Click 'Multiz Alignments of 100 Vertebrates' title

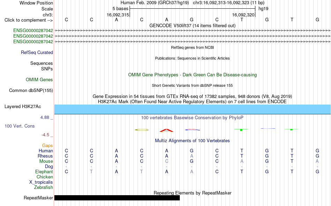(x=192, y=141)
